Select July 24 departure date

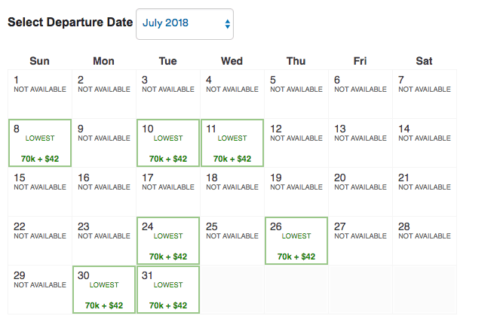[x=168, y=241]
